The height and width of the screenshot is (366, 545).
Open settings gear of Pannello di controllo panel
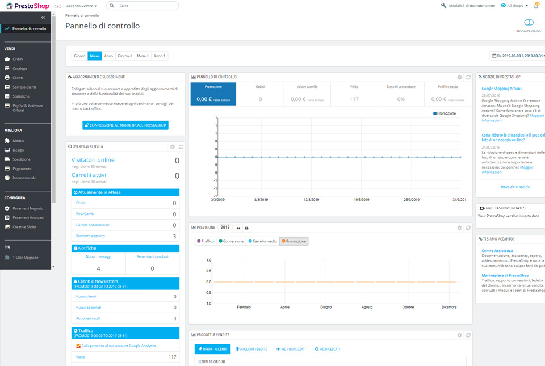[x=459, y=77]
